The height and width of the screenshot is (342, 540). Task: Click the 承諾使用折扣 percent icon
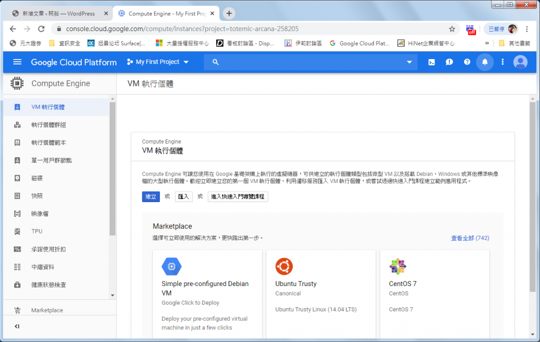coord(17,249)
